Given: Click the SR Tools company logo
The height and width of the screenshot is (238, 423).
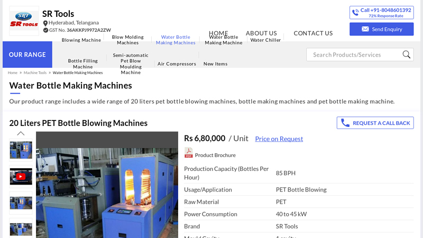Looking at the screenshot, I should tap(24, 21).
